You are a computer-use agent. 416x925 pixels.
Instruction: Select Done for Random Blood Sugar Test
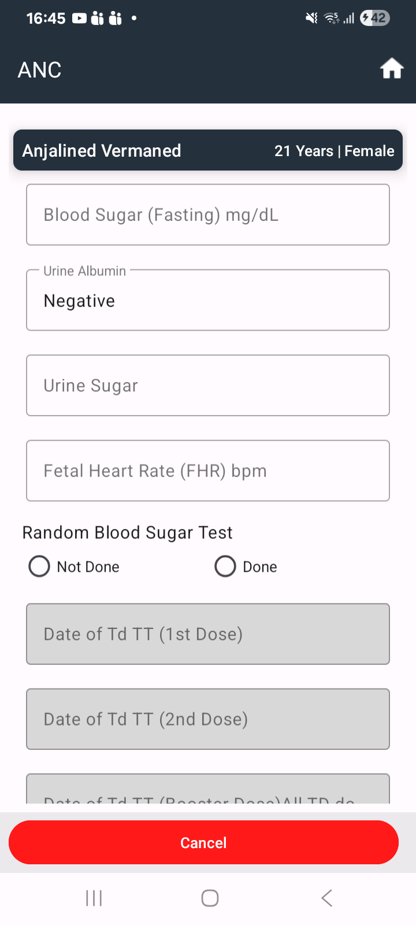246,567
